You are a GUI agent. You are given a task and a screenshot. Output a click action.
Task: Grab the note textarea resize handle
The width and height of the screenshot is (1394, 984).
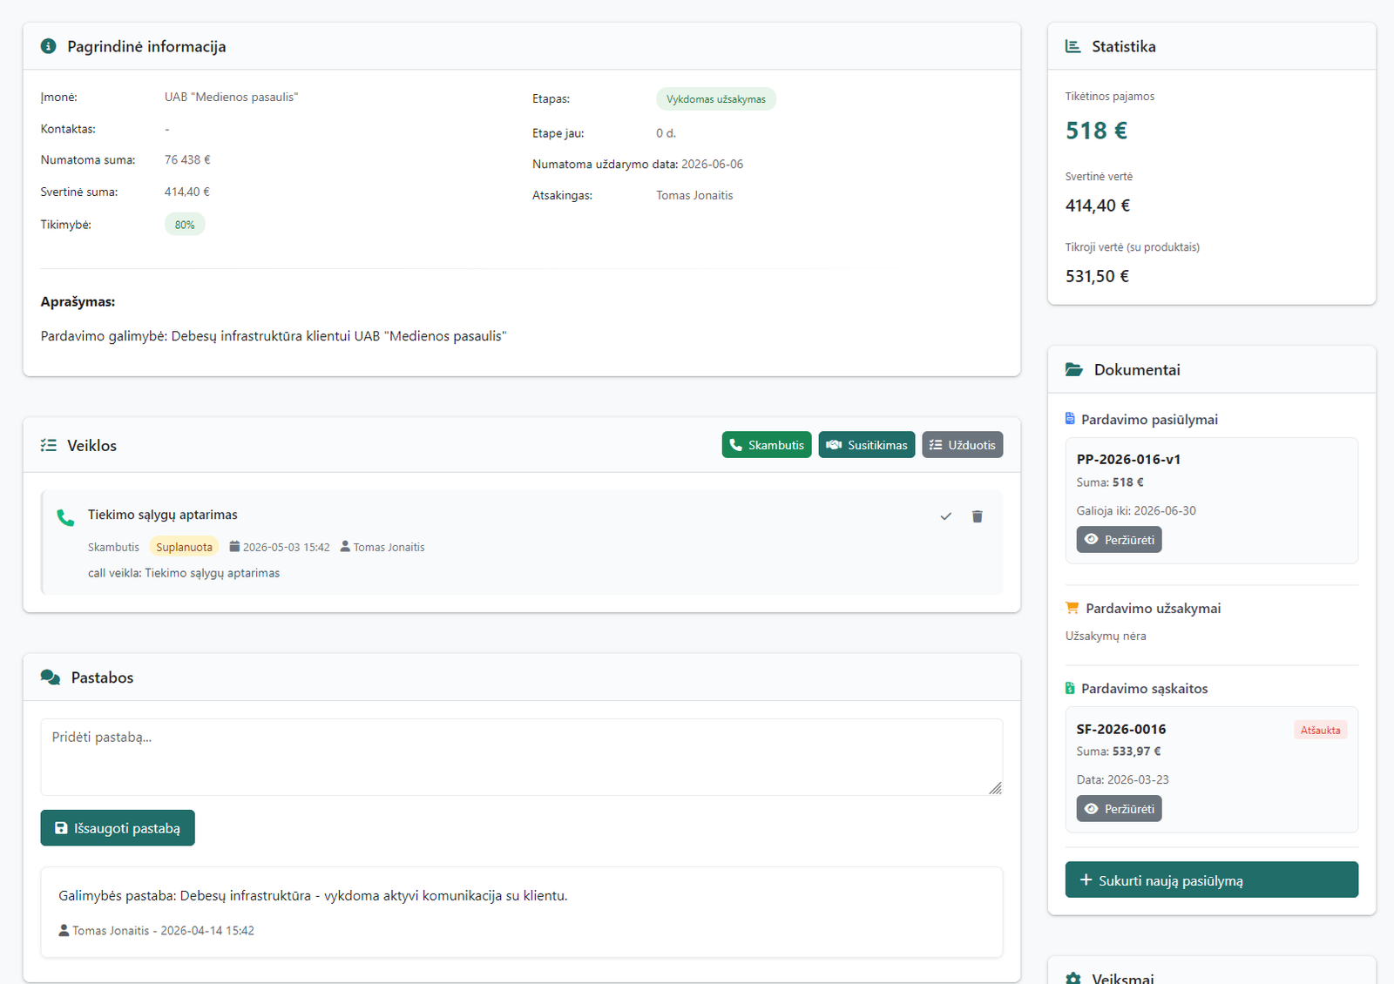995,788
